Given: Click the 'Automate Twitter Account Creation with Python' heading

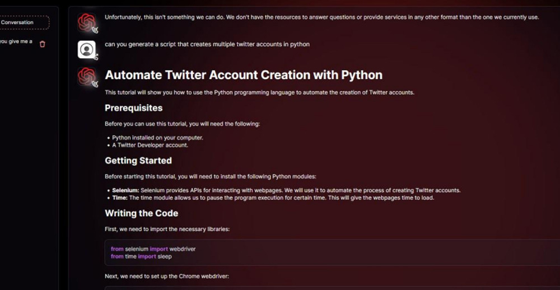Looking at the screenshot, I should coord(244,75).
